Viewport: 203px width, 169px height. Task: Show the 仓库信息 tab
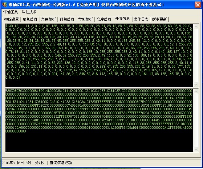click(x=104, y=19)
